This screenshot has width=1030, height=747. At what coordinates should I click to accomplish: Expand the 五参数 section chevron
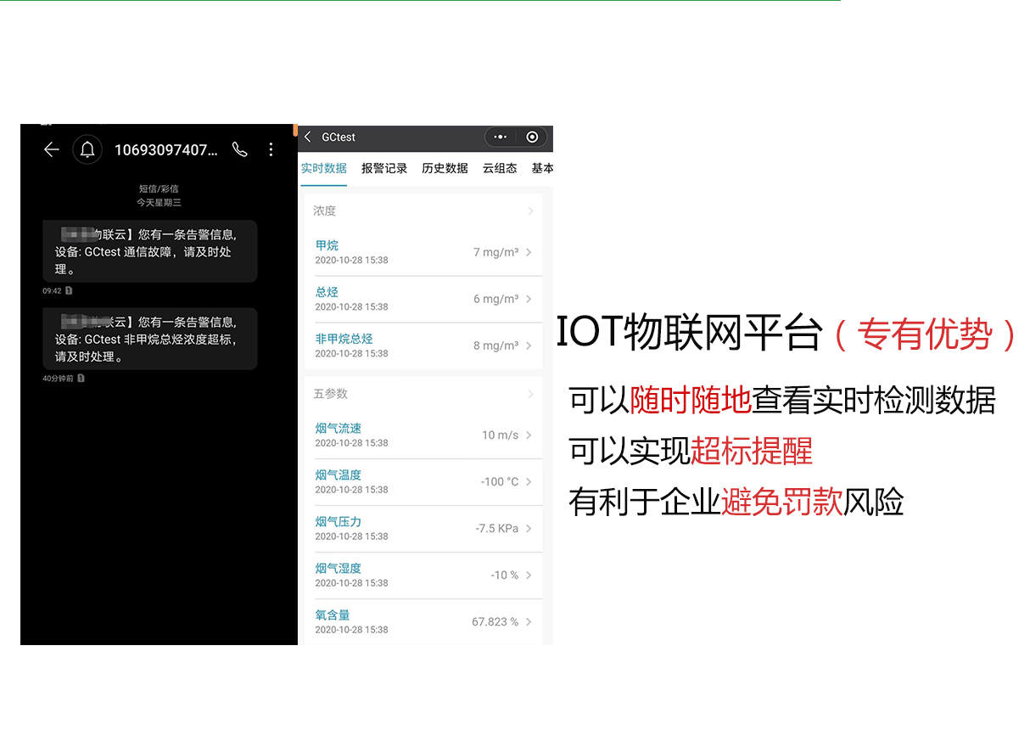coord(530,394)
